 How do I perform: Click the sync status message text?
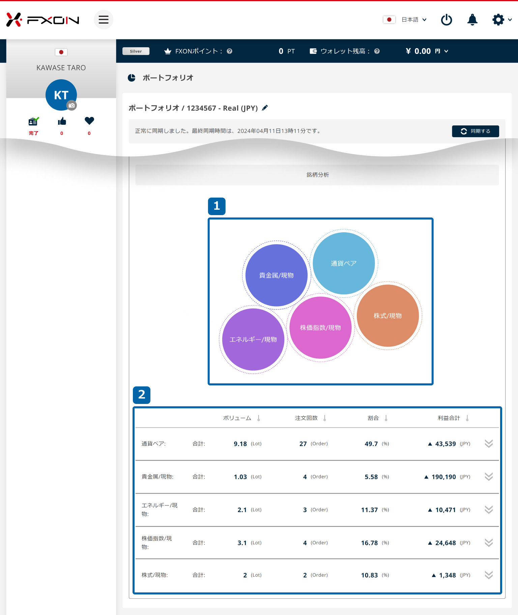tap(228, 131)
